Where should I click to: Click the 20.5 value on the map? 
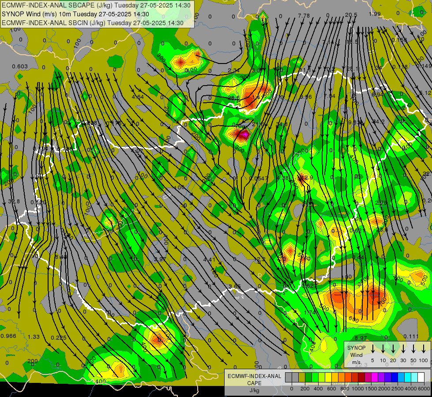(x=351, y=15)
